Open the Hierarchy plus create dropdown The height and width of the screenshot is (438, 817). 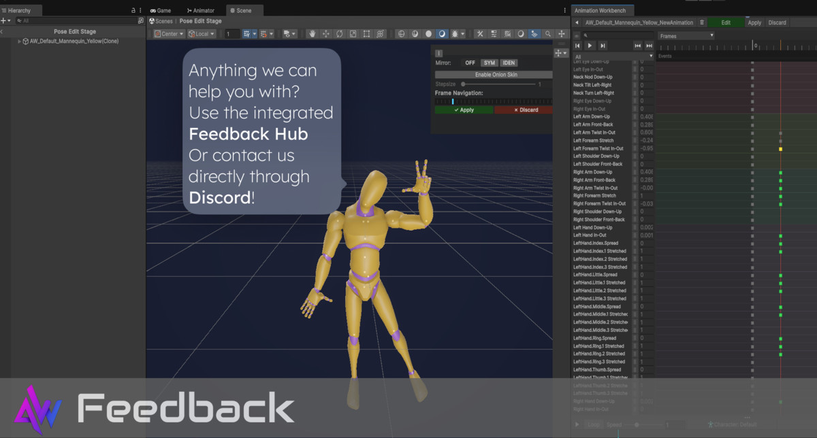(x=5, y=21)
